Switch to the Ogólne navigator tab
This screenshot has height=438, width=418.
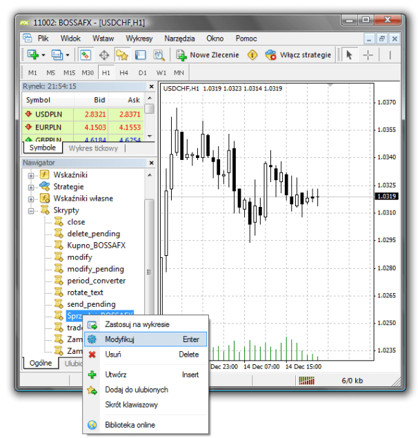pyautogui.click(x=41, y=363)
